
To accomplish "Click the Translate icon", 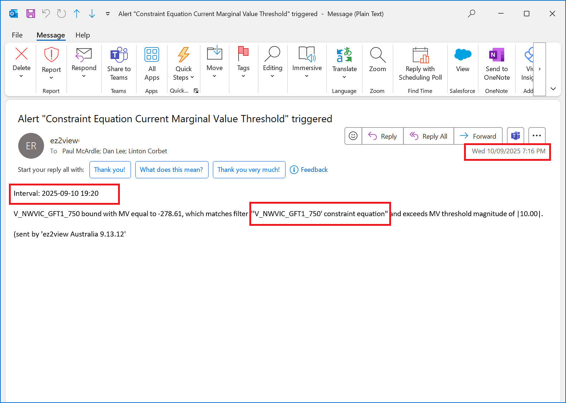I will pyautogui.click(x=344, y=55).
